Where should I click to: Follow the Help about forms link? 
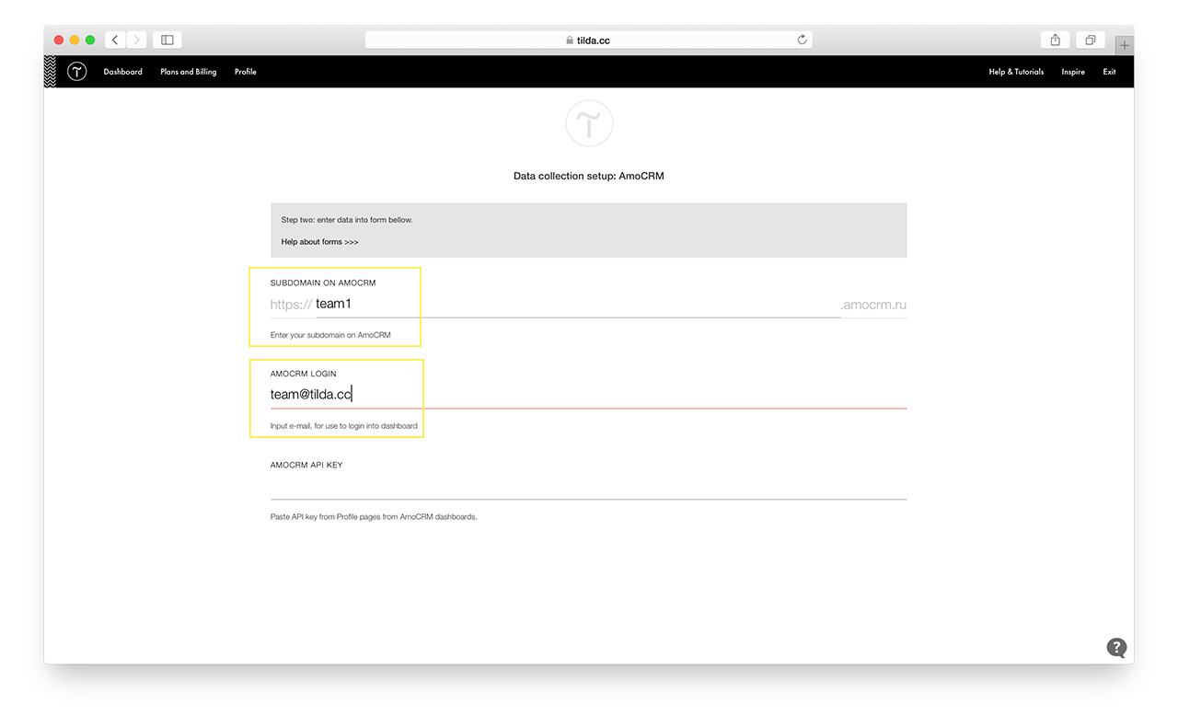click(319, 242)
